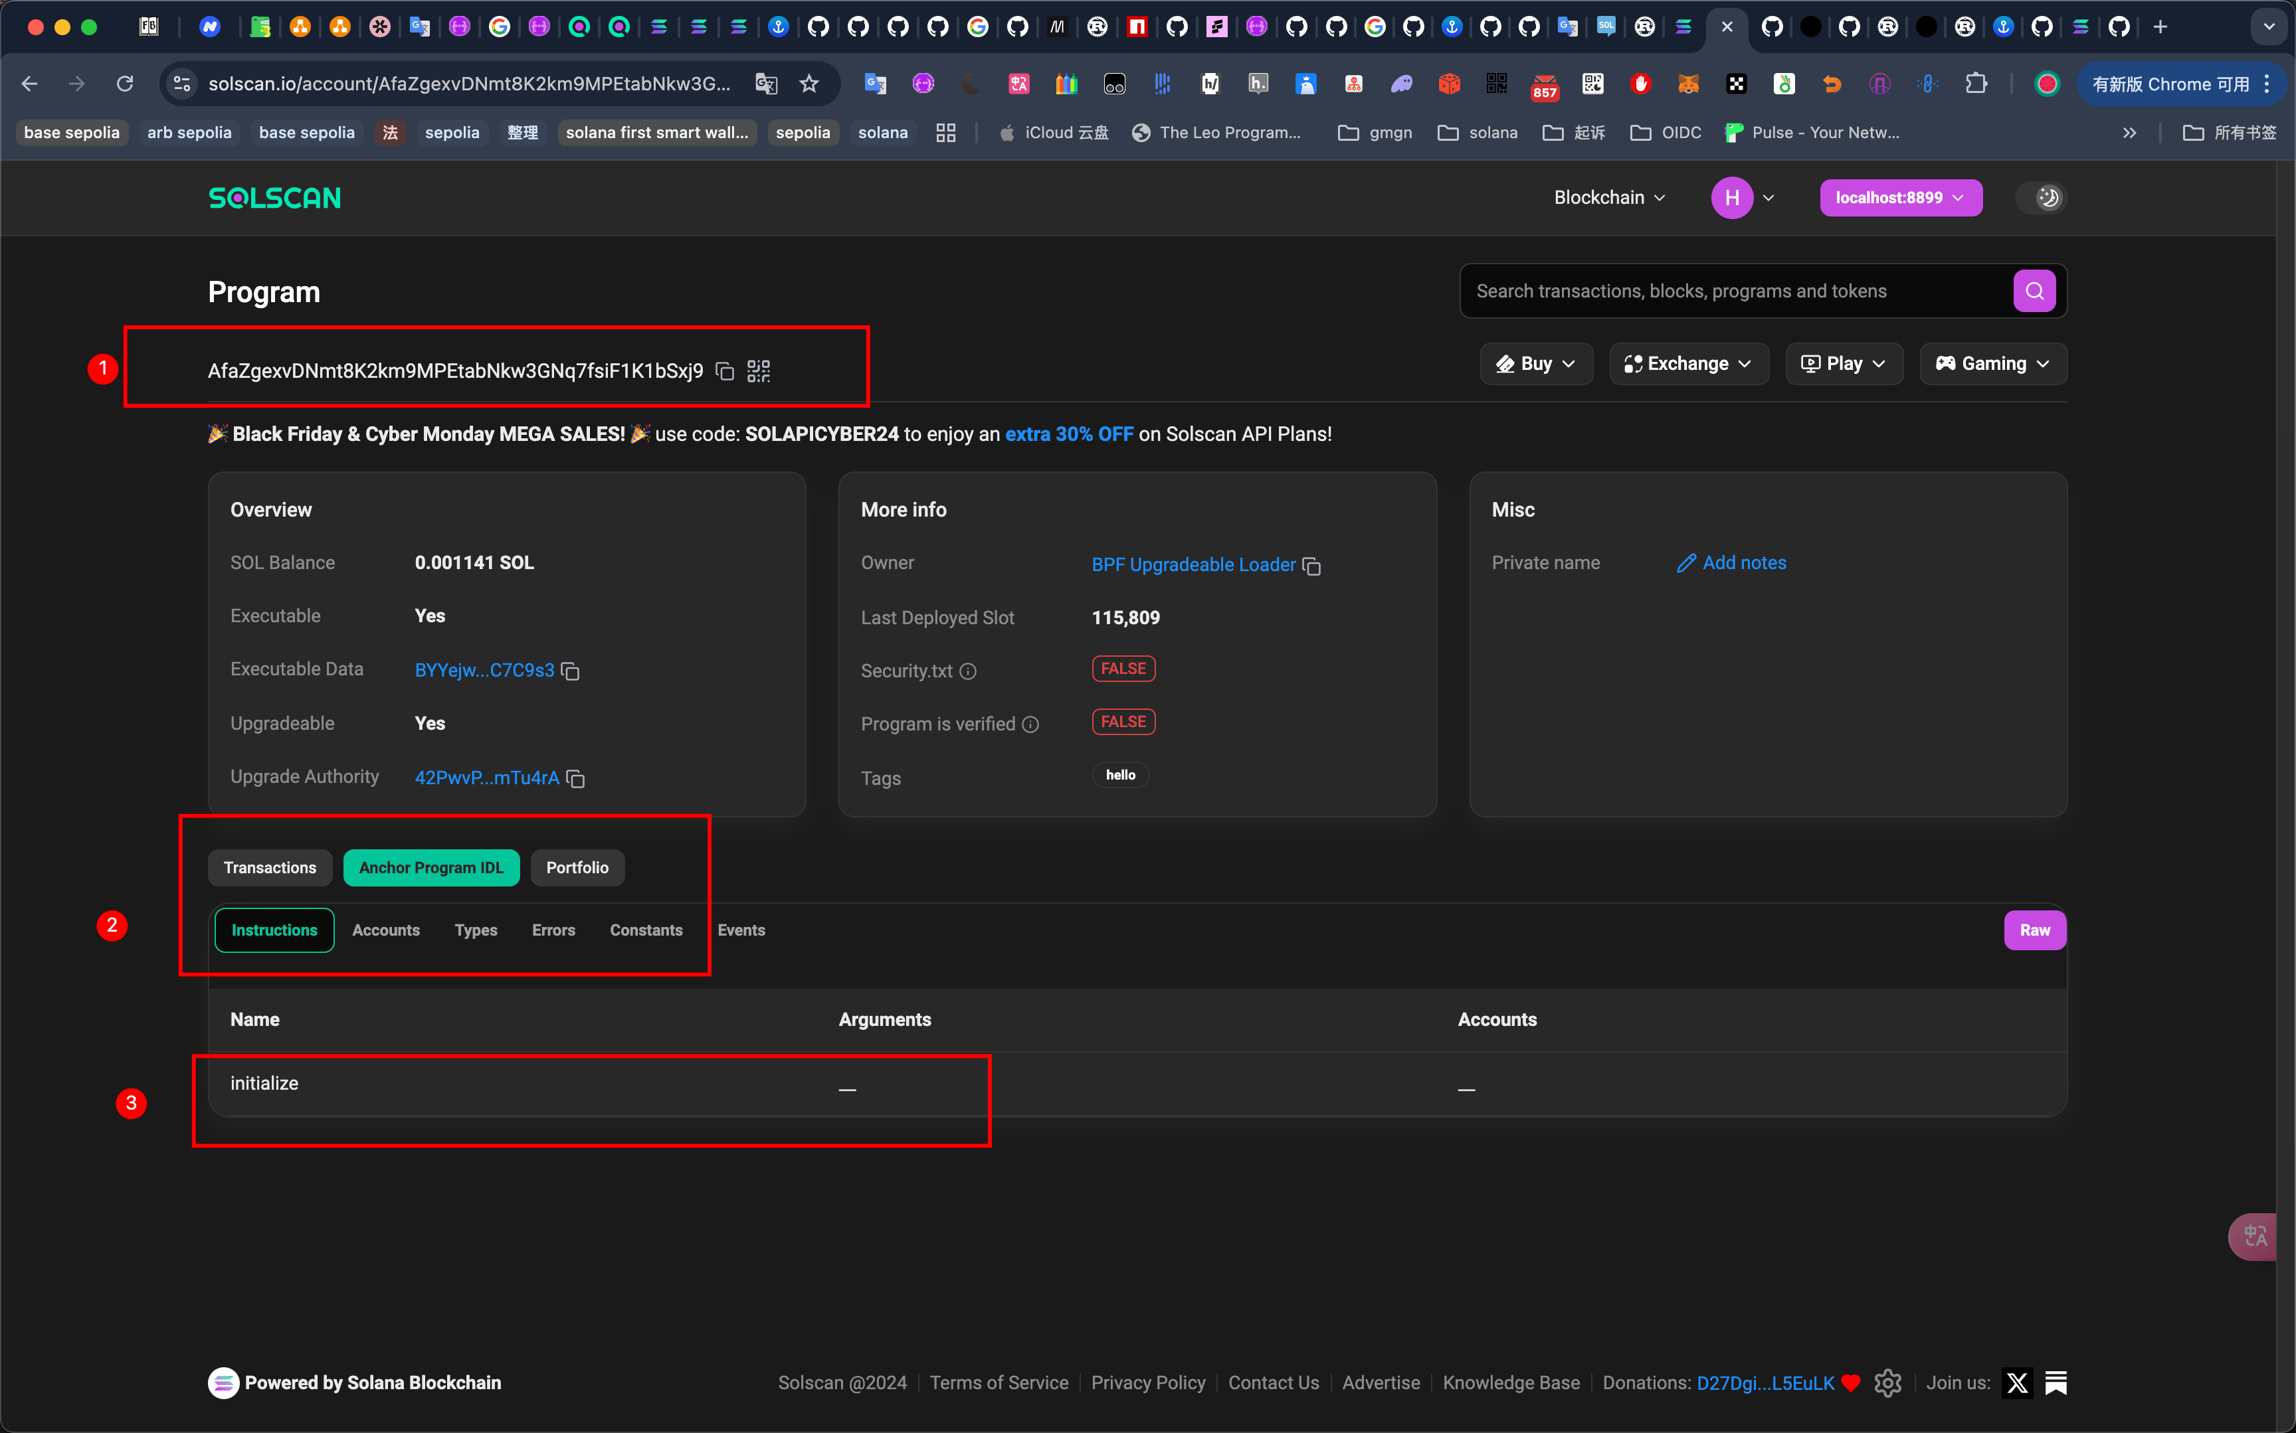Open Solscan's X (Twitter) page
2296x1433 pixels.
coord(2017,1383)
